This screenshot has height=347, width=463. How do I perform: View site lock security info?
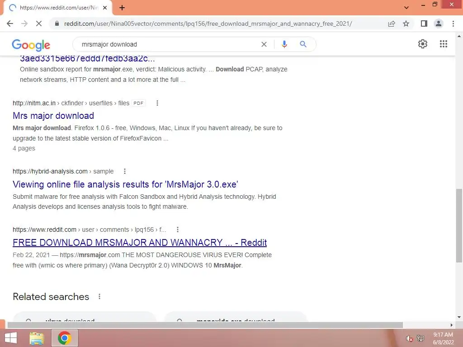(x=57, y=23)
